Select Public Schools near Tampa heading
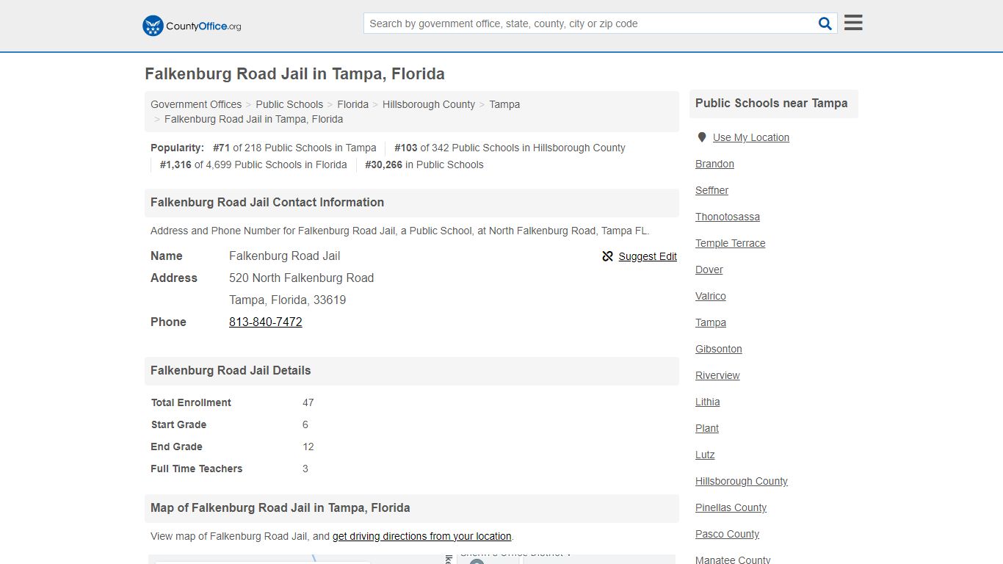This screenshot has height=564, width=1003. click(x=772, y=104)
